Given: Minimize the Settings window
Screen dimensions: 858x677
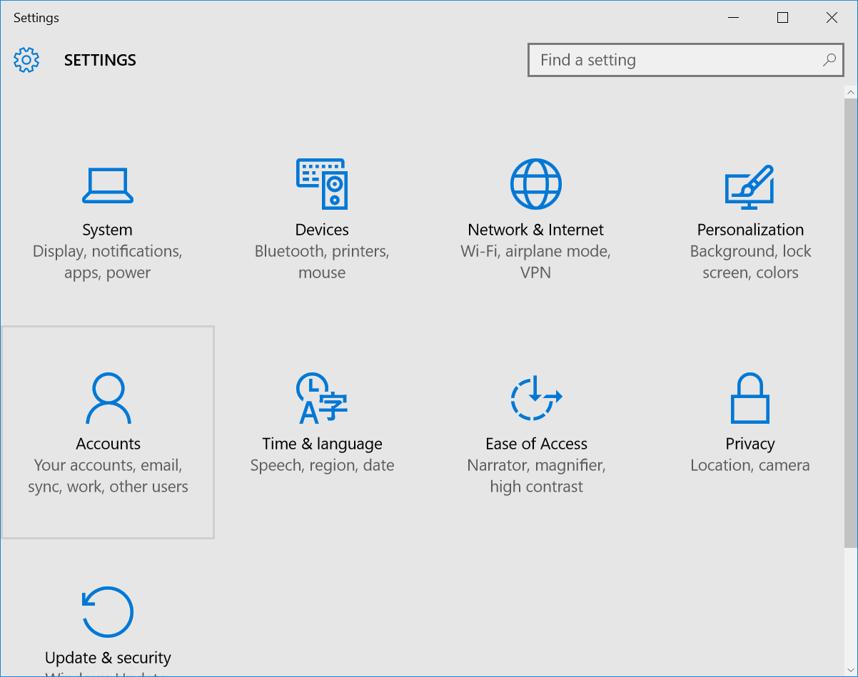Looking at the screenshot, I should click(x=733, y=18).
